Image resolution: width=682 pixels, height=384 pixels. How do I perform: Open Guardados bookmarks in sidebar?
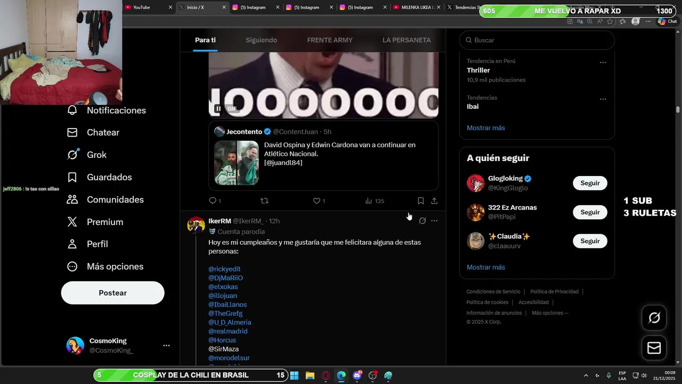click(x=99, y=177)
